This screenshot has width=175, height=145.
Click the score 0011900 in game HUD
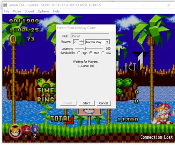[x=24, y=21]
